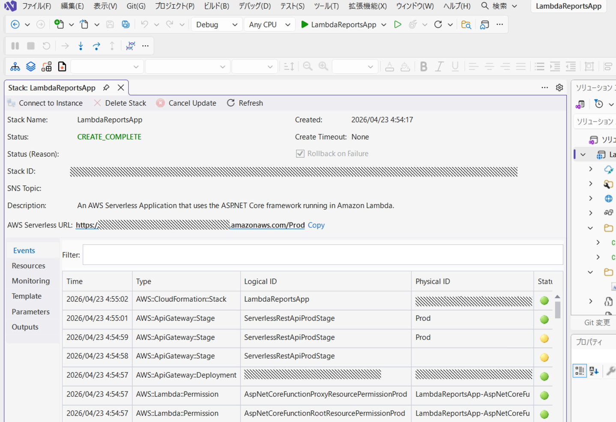Viewport: 616px width, 422px height.
Task: Open the 拡張機能(X) menu
Action: click(368, 6)
